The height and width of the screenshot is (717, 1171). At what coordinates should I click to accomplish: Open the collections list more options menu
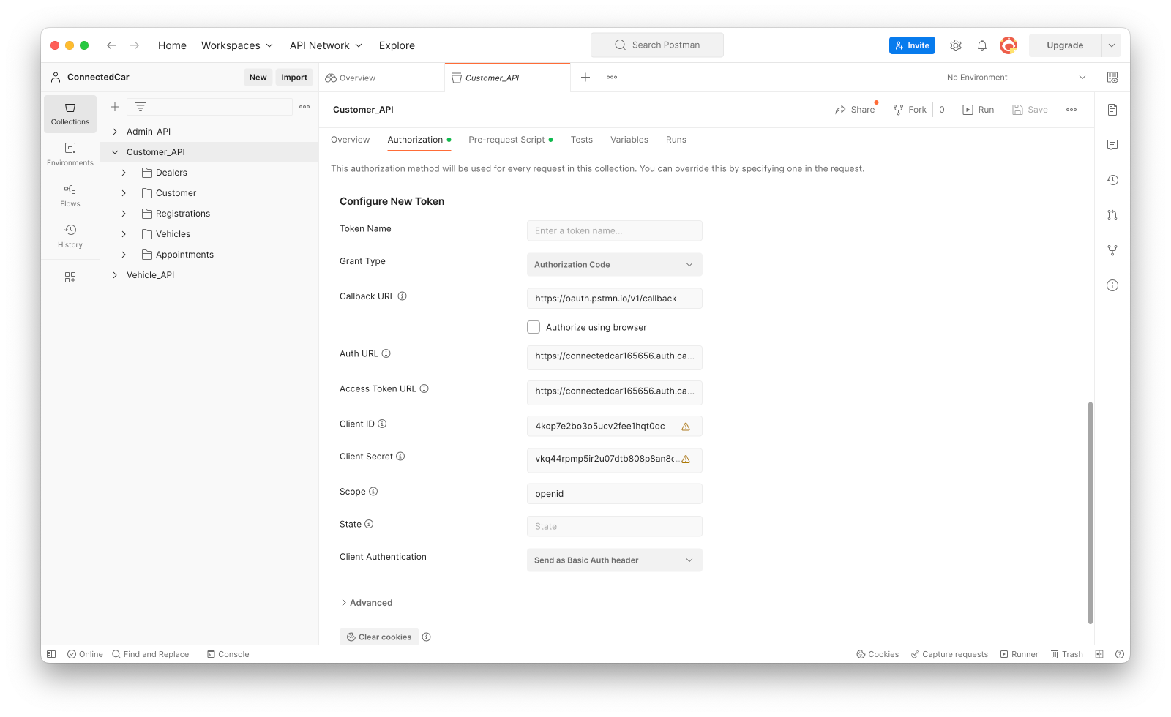[304, 107]
